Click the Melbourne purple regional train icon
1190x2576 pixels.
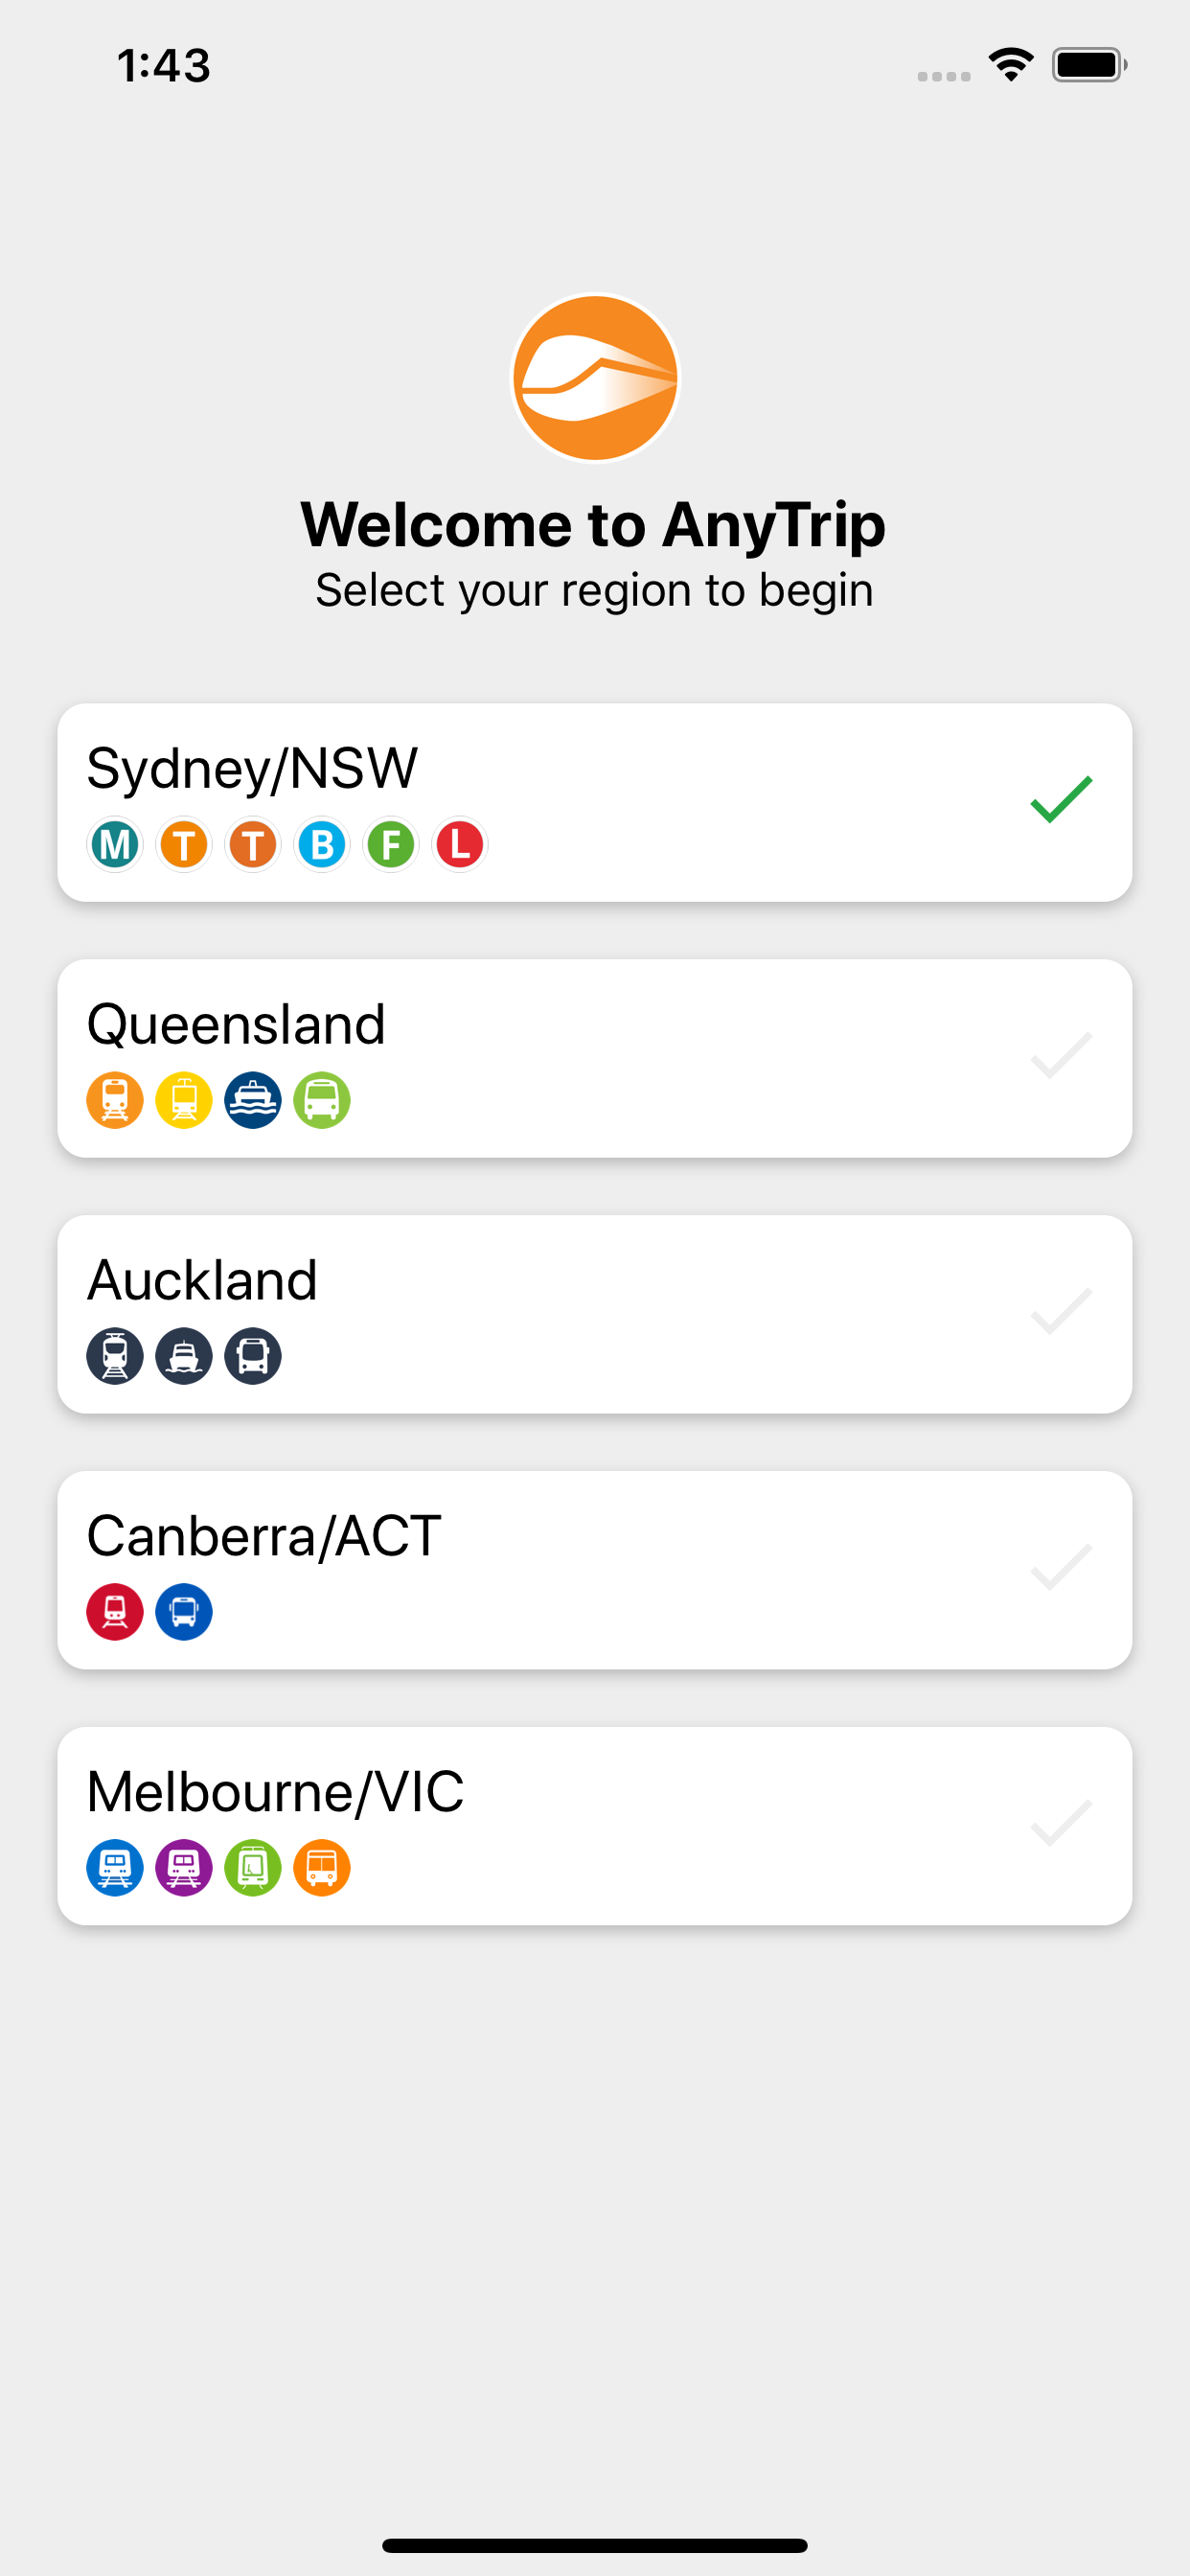click(x=184, y=1868)
